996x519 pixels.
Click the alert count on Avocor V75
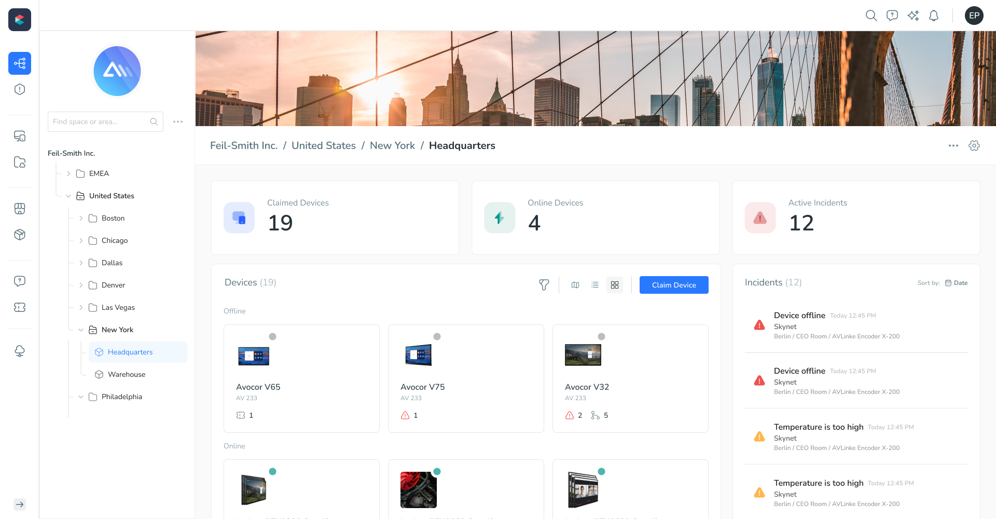pyautogui.click(x=409, y=416)
